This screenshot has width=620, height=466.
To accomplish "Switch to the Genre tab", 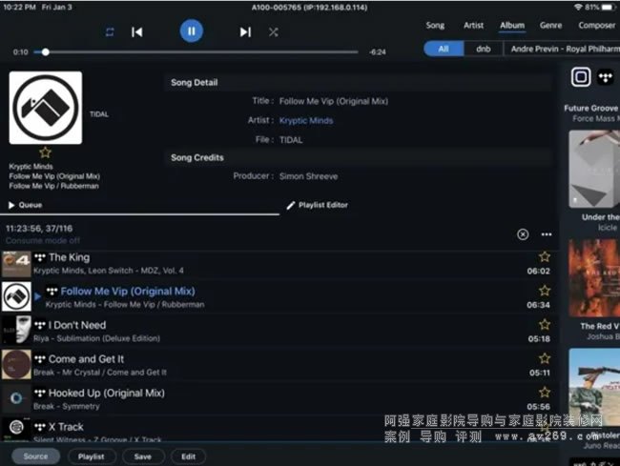I will pos(550,26).
